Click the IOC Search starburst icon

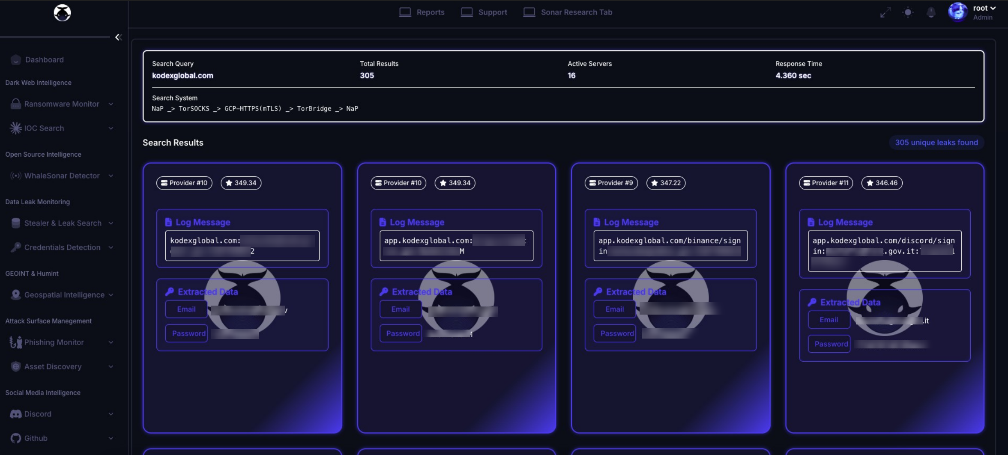pos(16,128)
